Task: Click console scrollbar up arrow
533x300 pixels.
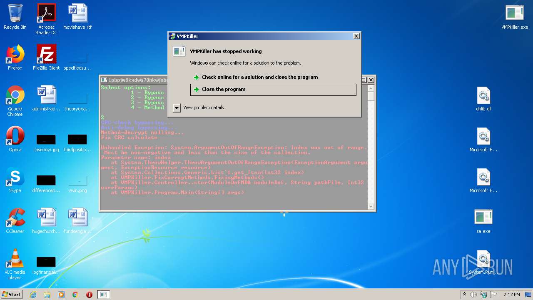Action: point(371,88)
